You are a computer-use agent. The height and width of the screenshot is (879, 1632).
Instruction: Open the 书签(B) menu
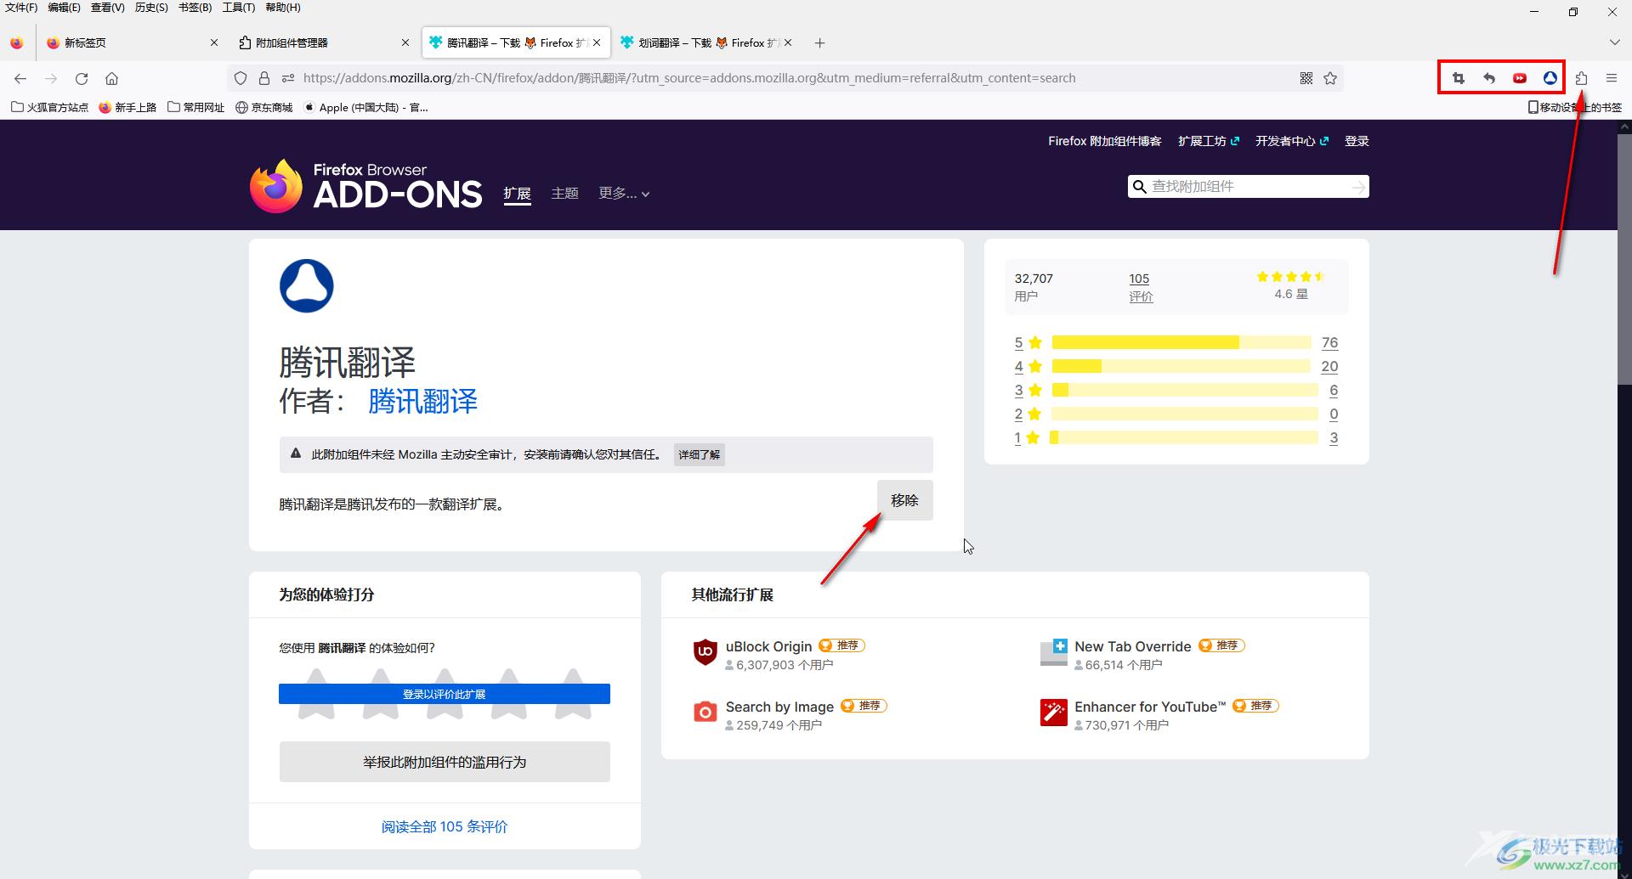tap(195, 8)
